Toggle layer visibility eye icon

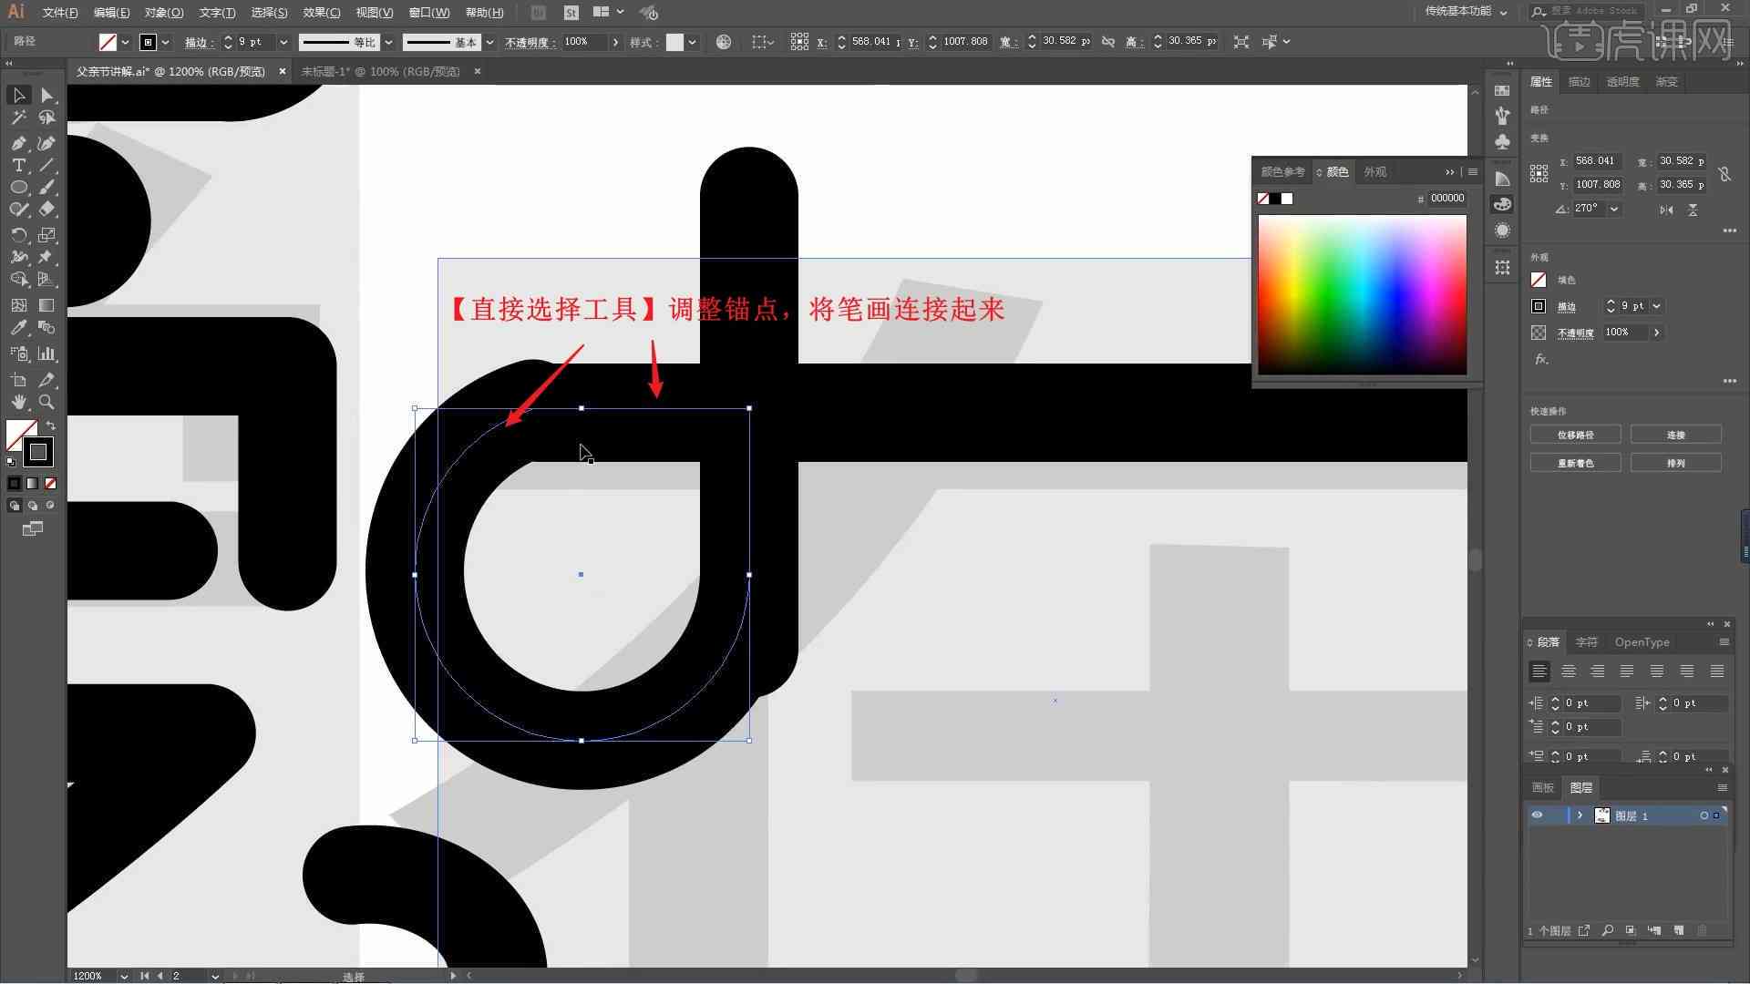pyautogui.click(x=1538, y=815)
